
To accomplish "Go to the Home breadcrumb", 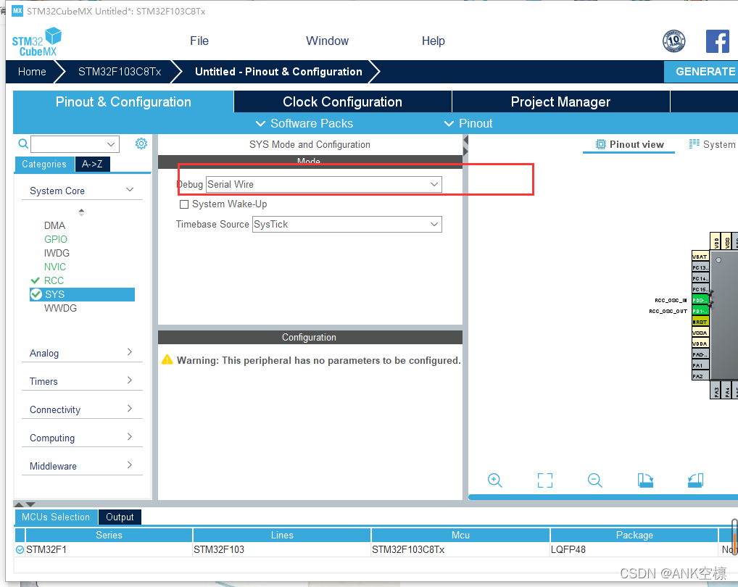I will point(32,72).
